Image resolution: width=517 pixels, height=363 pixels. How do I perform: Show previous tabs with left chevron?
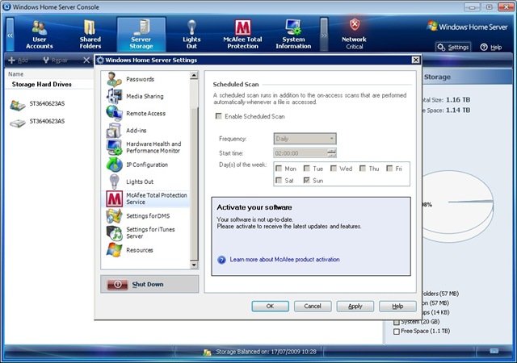coord(11,35)
